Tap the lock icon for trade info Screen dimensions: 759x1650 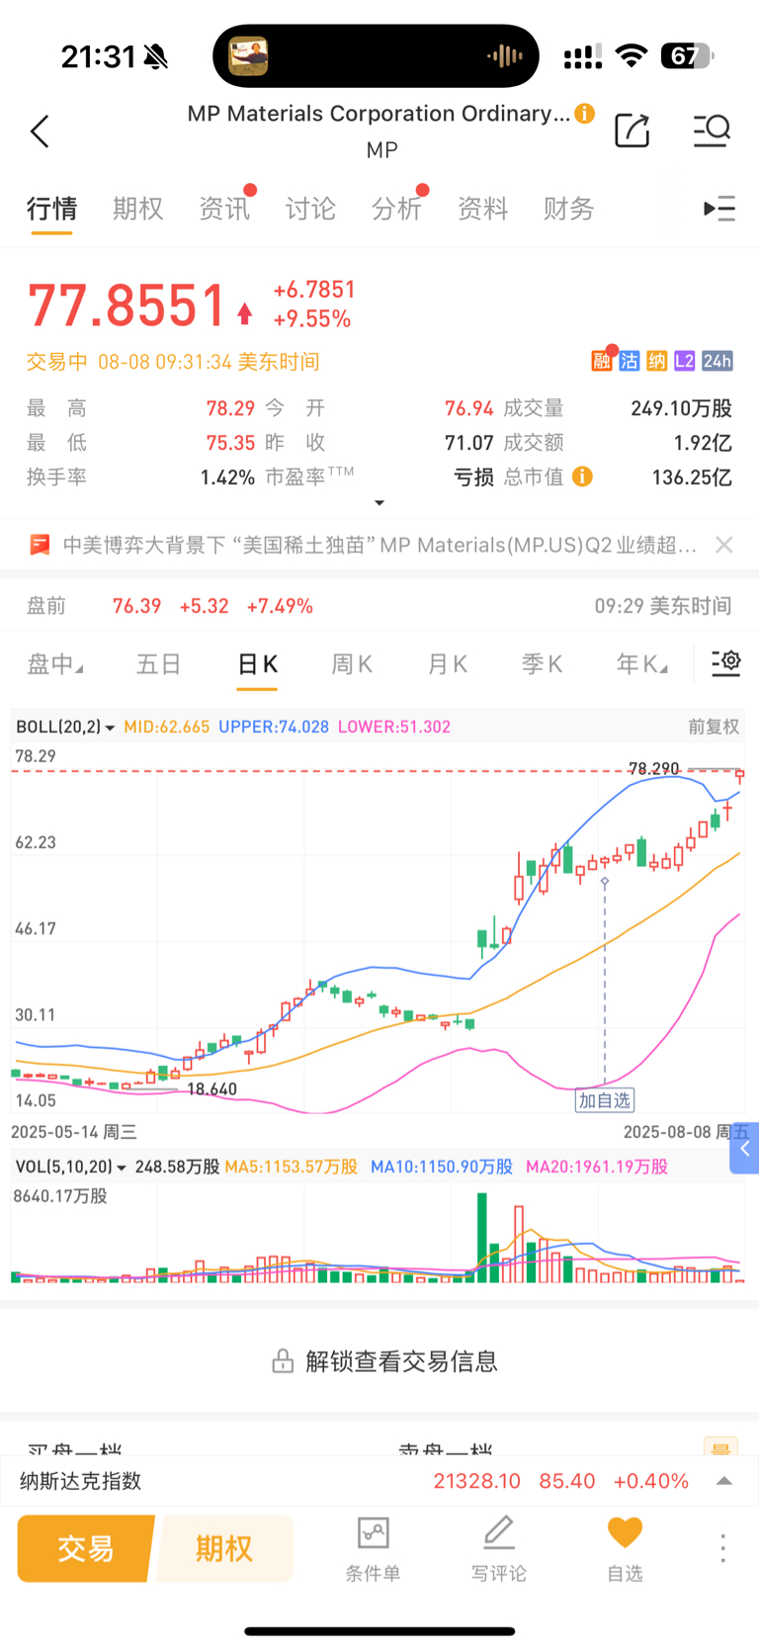(x=283, y=1361)
